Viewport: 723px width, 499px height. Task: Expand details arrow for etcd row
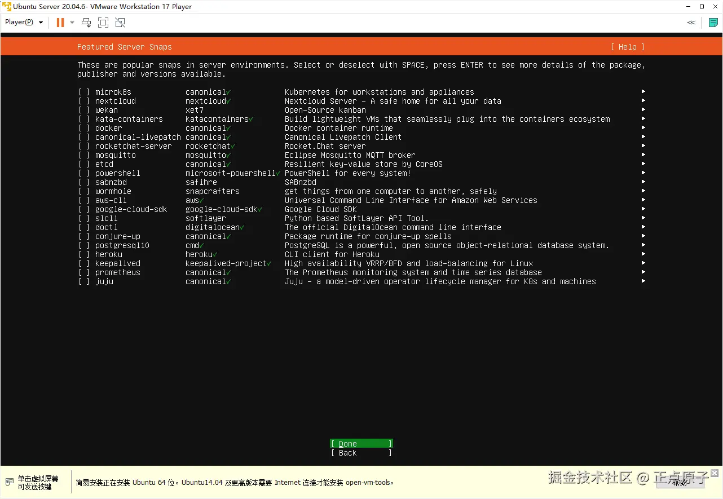(643, 164)
